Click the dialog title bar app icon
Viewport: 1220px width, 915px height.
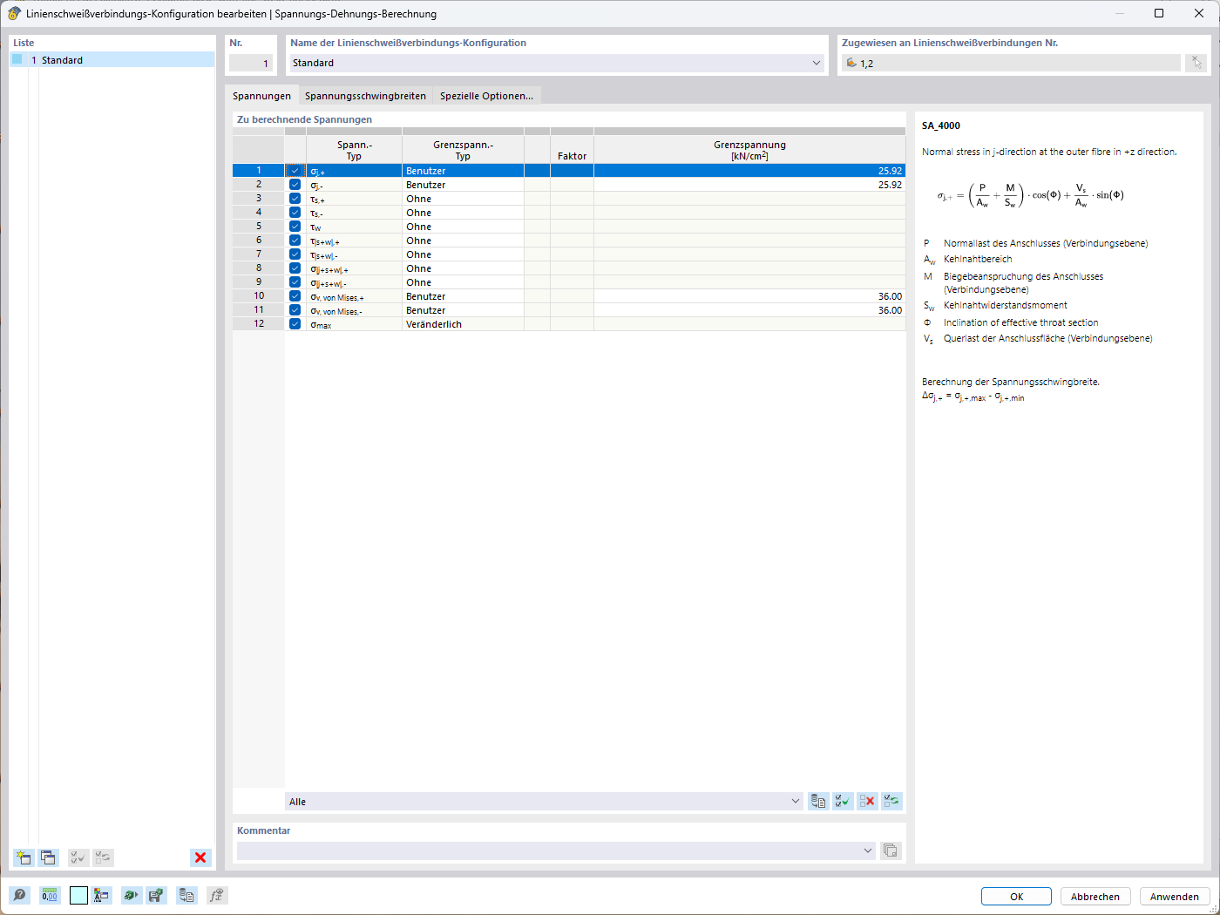coord(14,13)
